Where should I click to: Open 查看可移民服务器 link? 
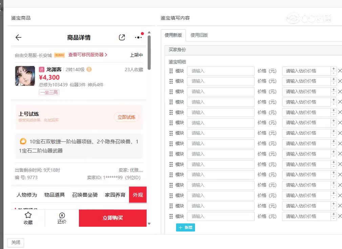(88, 55)
